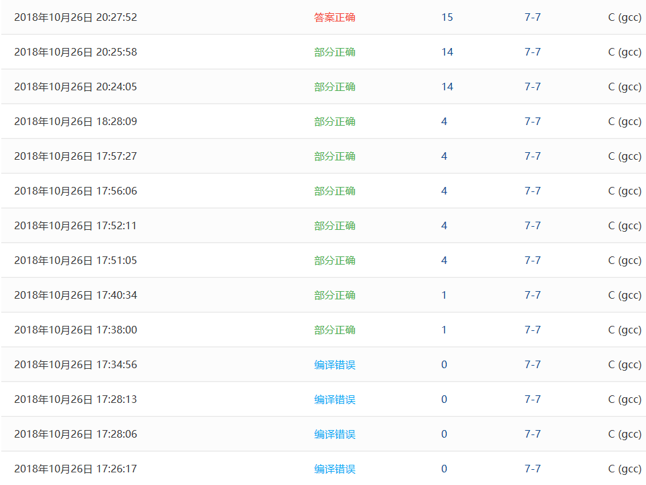Click the timestamp 2018年10月26日 17:28:06
The width and height of the screenshot is (646, 485).
tap(75, 434)
